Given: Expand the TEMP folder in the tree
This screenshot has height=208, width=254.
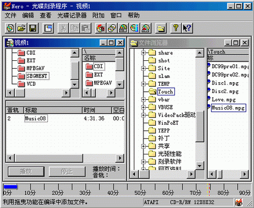Looking at the screenshot, I should (143, 84).
